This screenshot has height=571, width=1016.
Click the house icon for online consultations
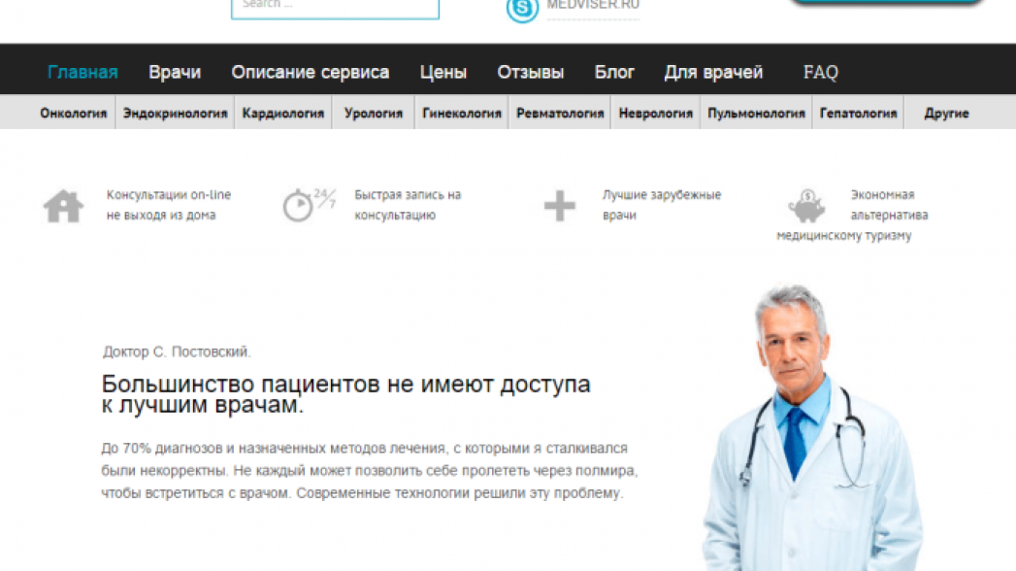pos(63,207)
